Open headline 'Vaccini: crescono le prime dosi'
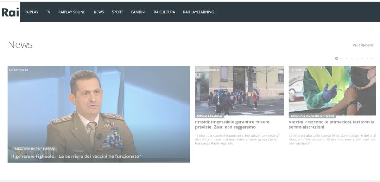The width and height of the screenshot is (380, 182). (332, 124)
